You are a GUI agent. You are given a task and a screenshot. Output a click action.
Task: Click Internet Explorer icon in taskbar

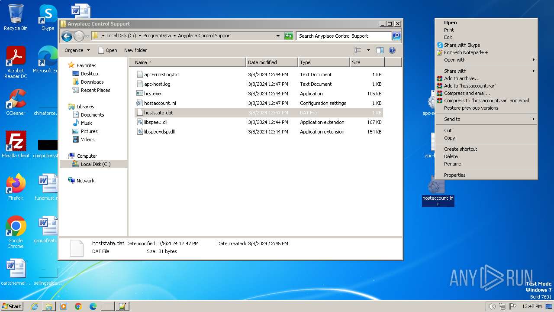pyautogui.click(x=34, y=306)
